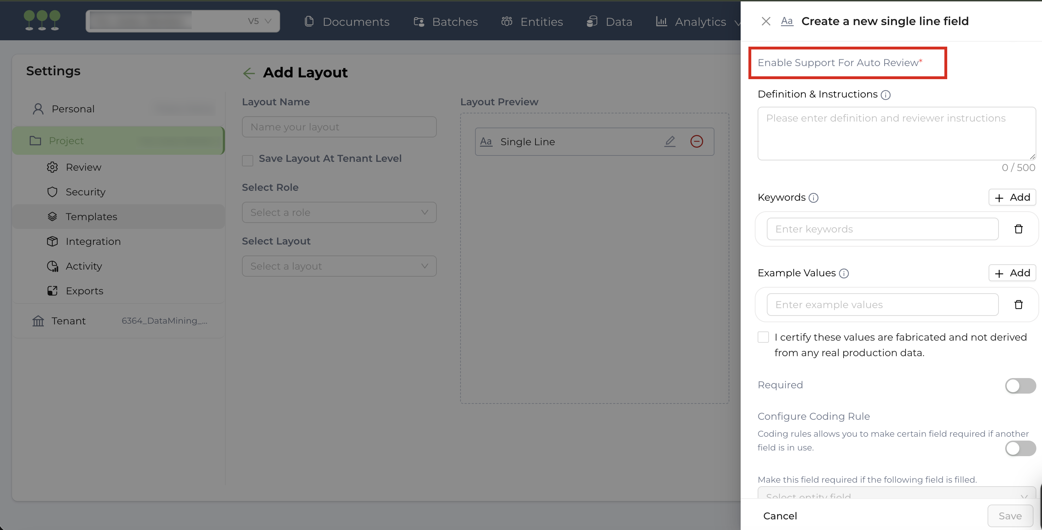Toggle the Required switch on
The image size is (1042, 530).
coord(1020,385)
